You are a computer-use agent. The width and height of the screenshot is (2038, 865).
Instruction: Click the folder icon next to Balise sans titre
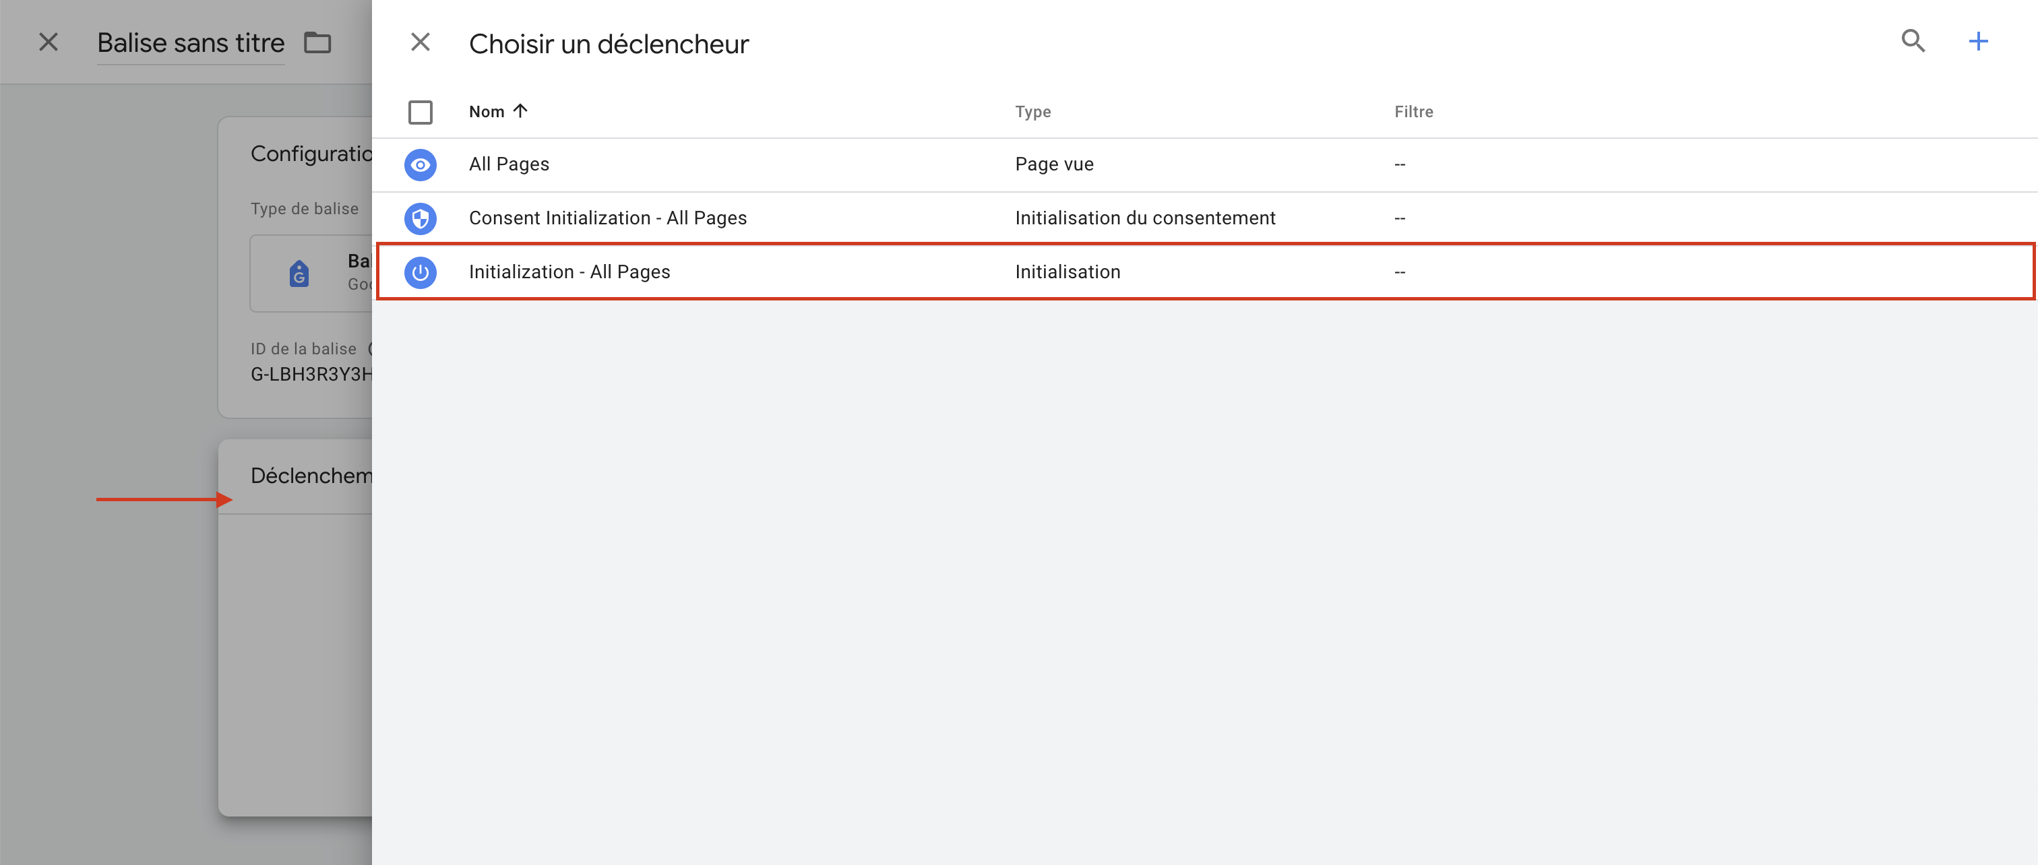point(317,42)
